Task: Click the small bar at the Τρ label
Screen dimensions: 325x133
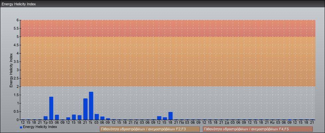Action: pyautogui.click(x=46, y=118)
